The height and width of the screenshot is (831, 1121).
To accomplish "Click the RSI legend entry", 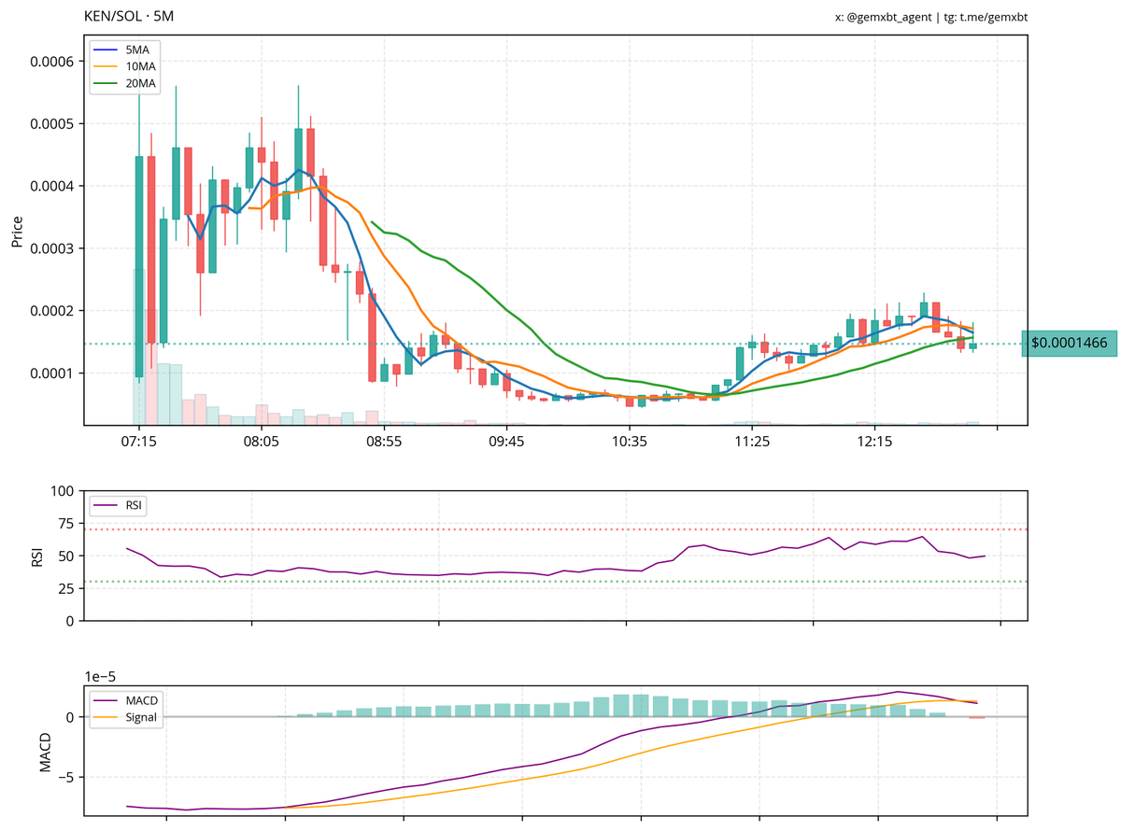I will tap(119, 505).
